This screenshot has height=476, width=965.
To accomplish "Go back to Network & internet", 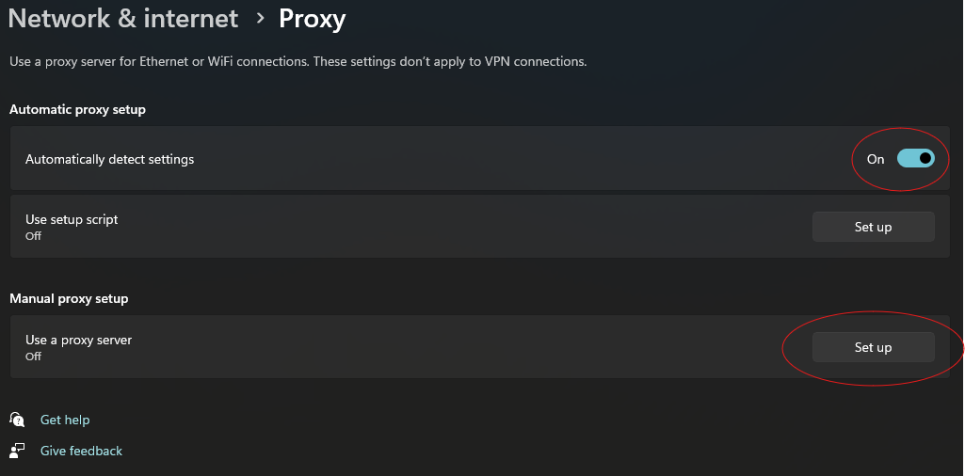I will (123, 18).
